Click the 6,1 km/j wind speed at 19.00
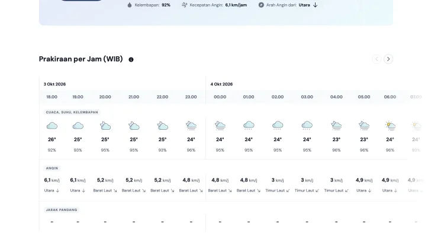This screenshot has height=249, width=444. pyautogui.click(x=78, y=180)
